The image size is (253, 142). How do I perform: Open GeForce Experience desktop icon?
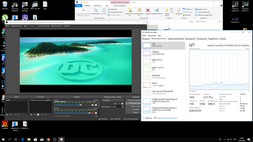235,6
